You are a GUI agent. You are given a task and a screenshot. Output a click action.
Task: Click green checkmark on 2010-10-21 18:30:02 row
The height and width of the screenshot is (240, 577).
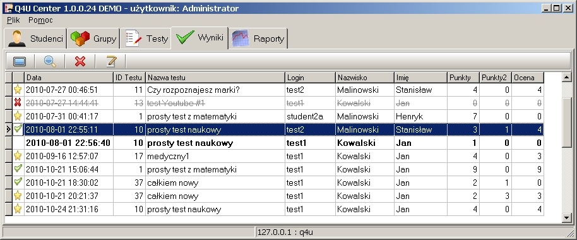(17, 182)
